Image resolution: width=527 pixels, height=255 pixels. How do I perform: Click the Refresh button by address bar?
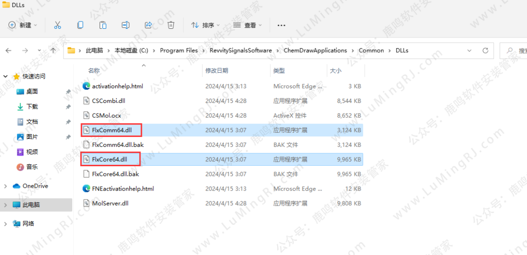tap(486, 50)
